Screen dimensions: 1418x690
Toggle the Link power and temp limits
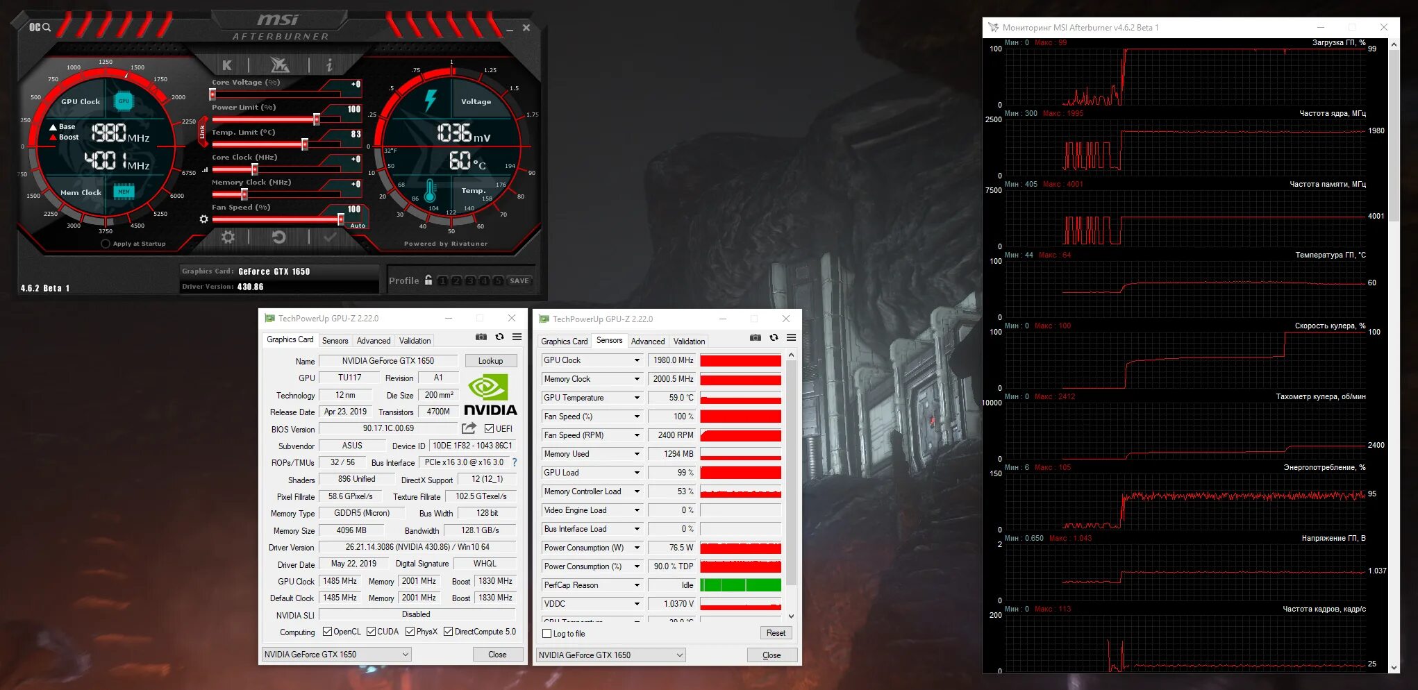click(x=203, y=131)
